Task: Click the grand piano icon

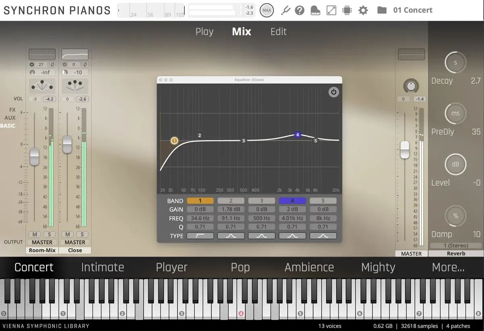Action: pyautogui.click(x=315, y=10)
